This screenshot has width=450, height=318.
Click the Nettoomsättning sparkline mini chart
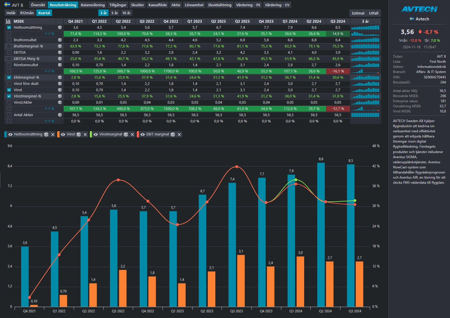coord(365,28)
